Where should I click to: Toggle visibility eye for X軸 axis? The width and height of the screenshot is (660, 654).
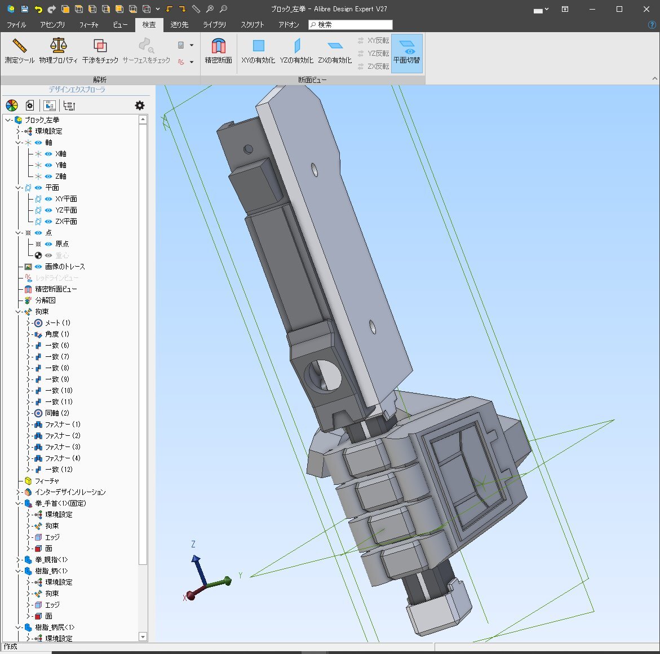pyautogui.click(x=48, y=154)
